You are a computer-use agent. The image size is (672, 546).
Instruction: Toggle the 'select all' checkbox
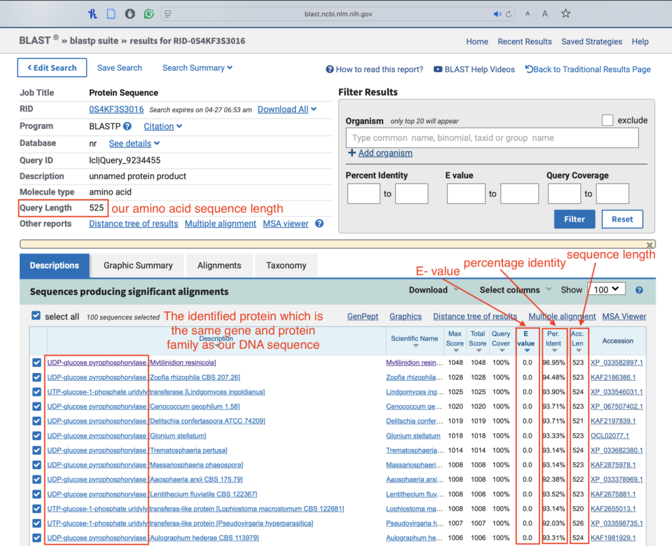tap(37, 317)
